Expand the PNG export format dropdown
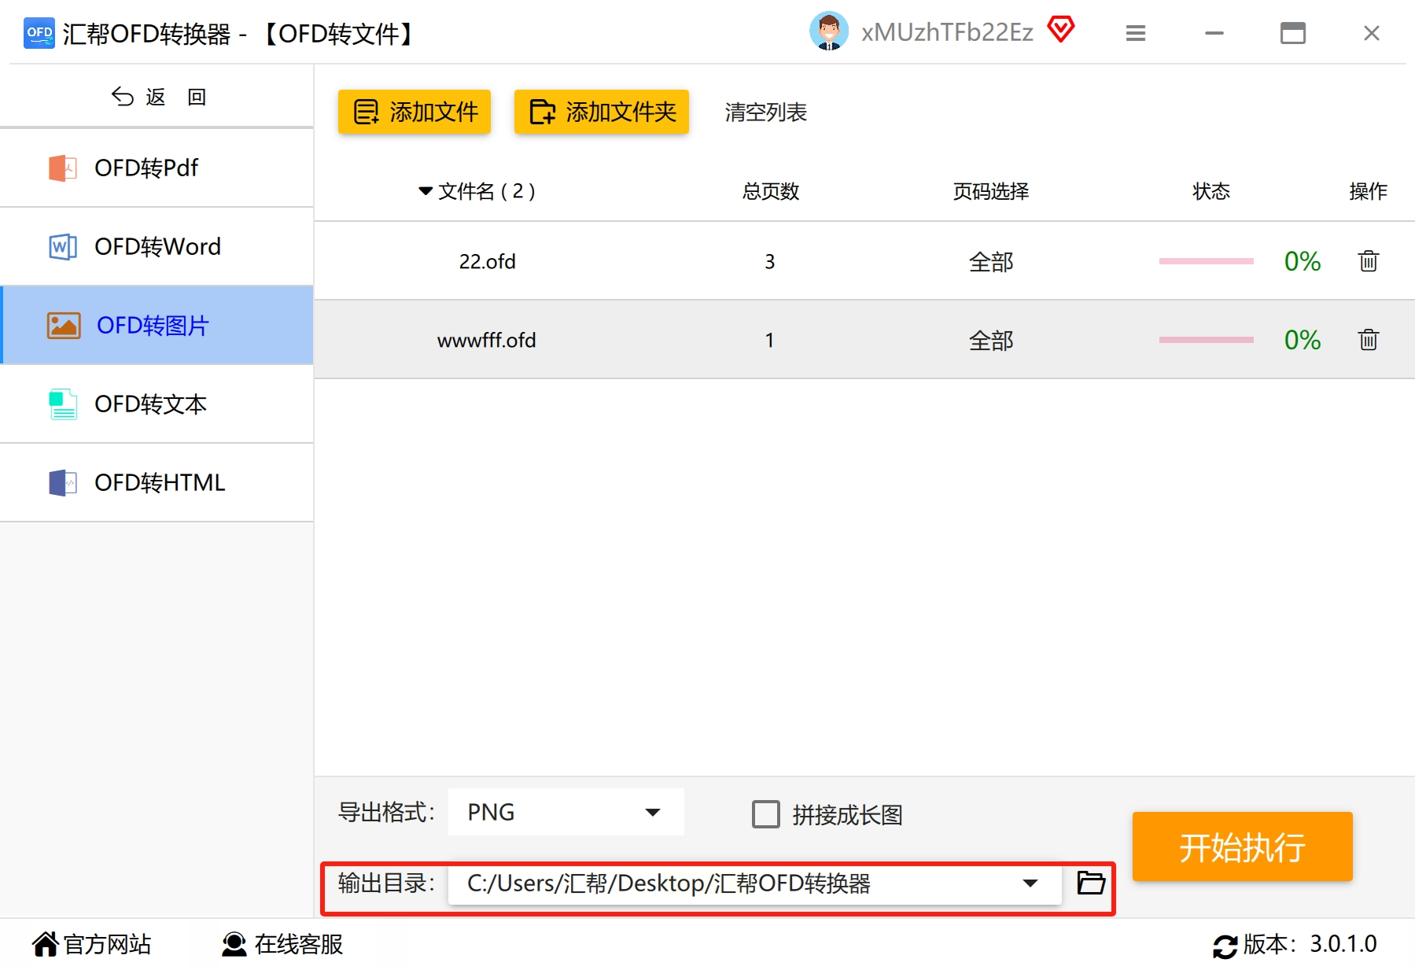1415x970 pixels. [x=566, y=812]
